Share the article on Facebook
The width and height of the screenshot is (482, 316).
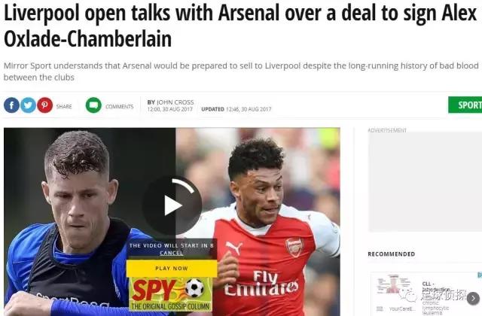coord(11,105)
